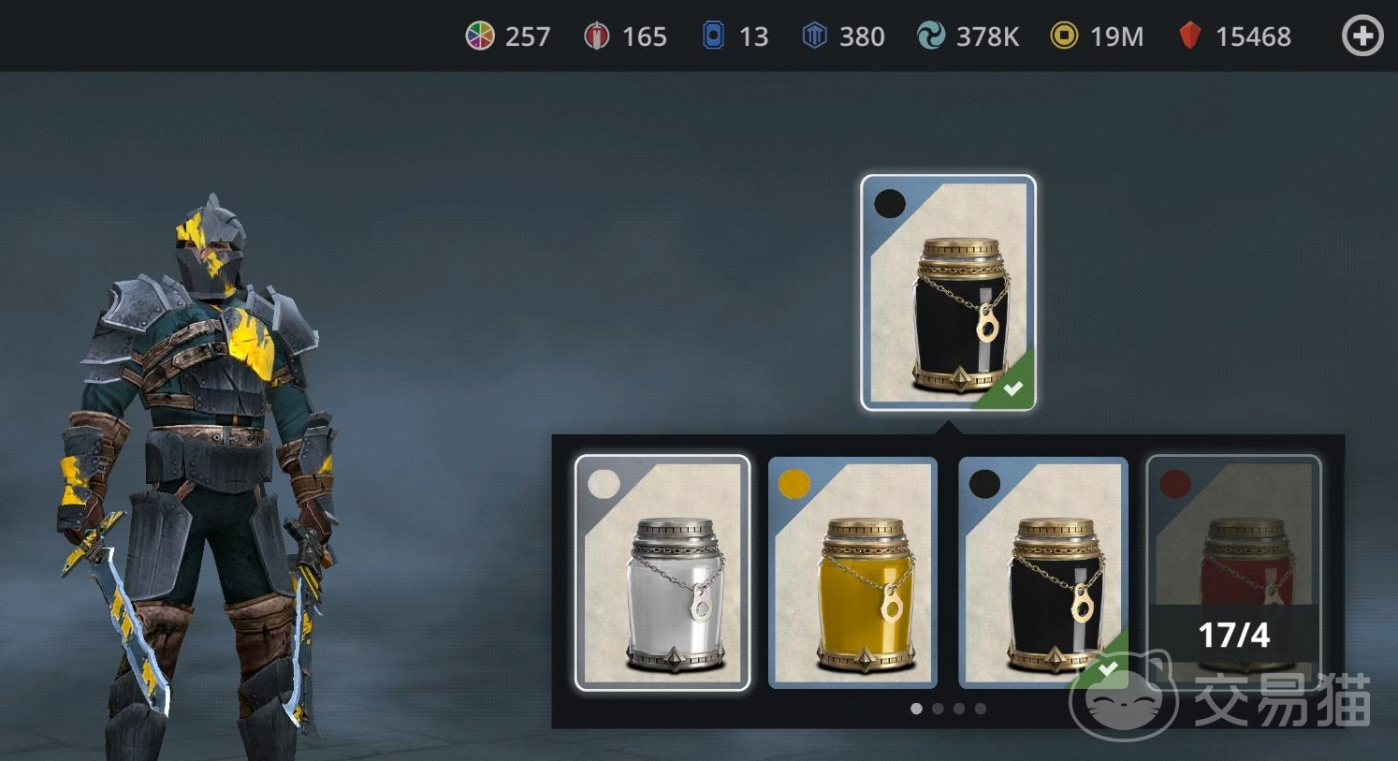
Task: Tap the gold coin icon showing 19M
Action: tap(1064, 36)
